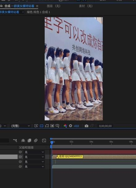Viewport: 136px width, 188px height.
Task: Click the parent pick whip on third layer row
Action: tap(20, 162)
